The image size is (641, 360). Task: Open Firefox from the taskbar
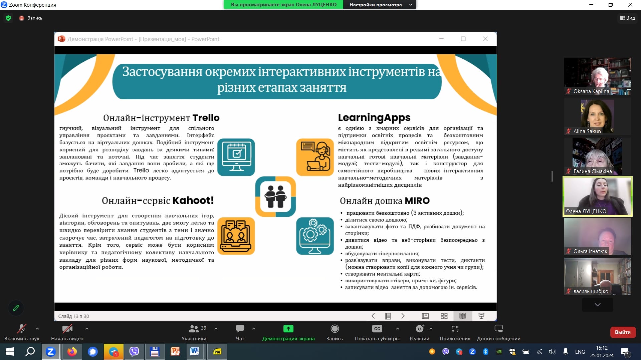pos(72,352)
